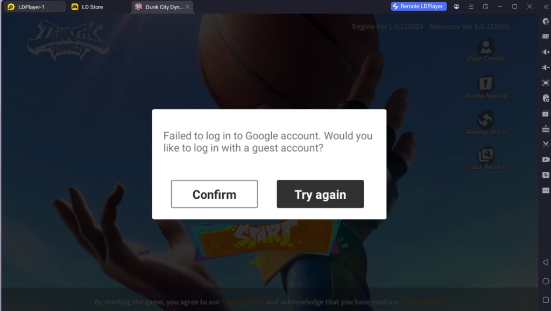Open the LDPlayer account profile icon

[457, 6]
